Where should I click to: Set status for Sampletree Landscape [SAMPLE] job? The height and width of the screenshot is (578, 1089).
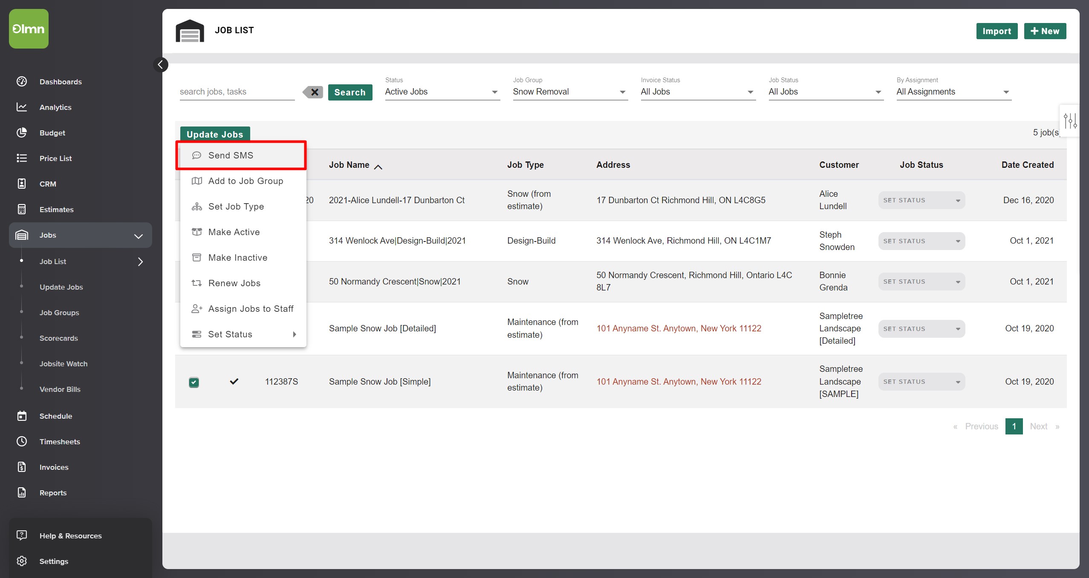pyautogui.click(x=921, y=382)
